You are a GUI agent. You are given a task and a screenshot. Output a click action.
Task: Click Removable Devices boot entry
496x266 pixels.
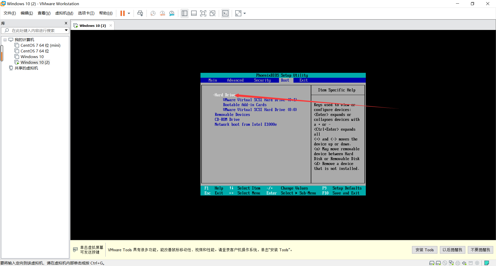(x=232, y=115)
